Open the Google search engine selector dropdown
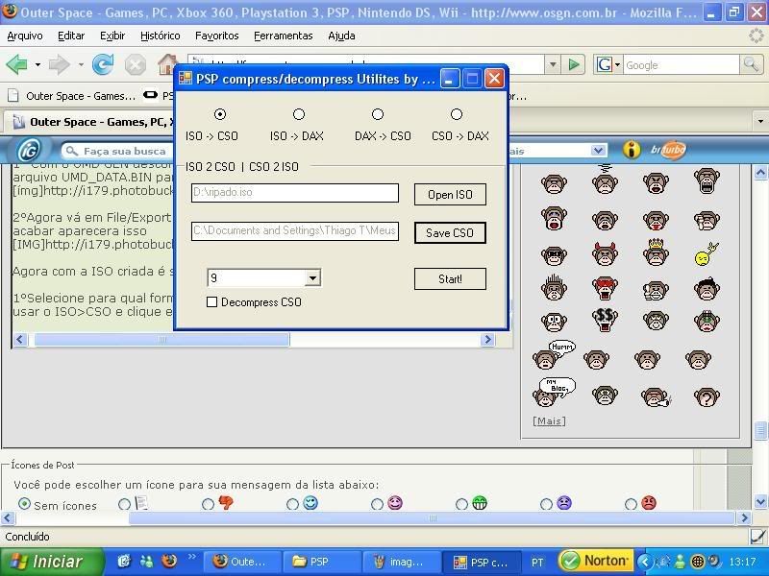The image size is (769, 576). pos(617,64)
